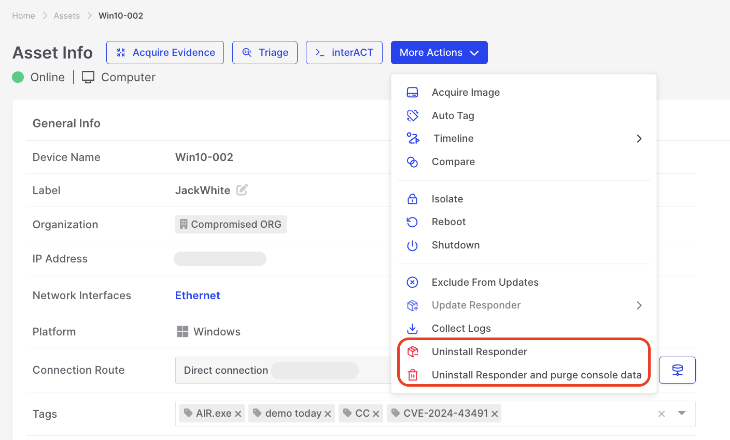Select Uninstall Responder and purge console data
The height and width of the screenshot is (440, 730).
coord(536,375)
